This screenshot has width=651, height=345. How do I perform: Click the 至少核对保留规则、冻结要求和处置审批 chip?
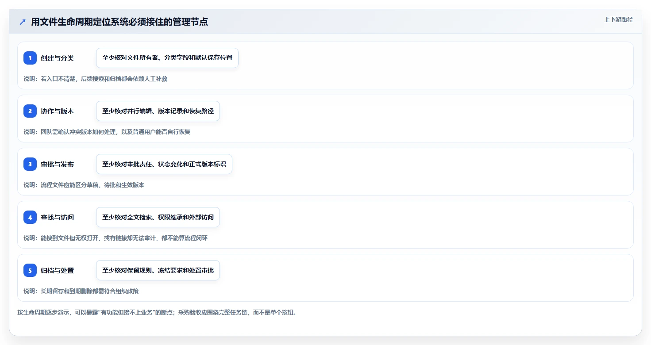pos(158,270)
